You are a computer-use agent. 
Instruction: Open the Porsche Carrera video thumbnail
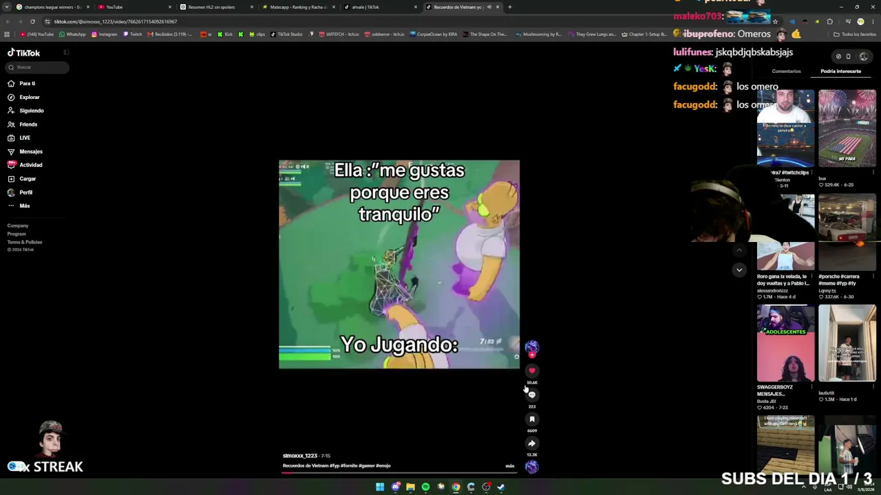[x=847, y=232]
